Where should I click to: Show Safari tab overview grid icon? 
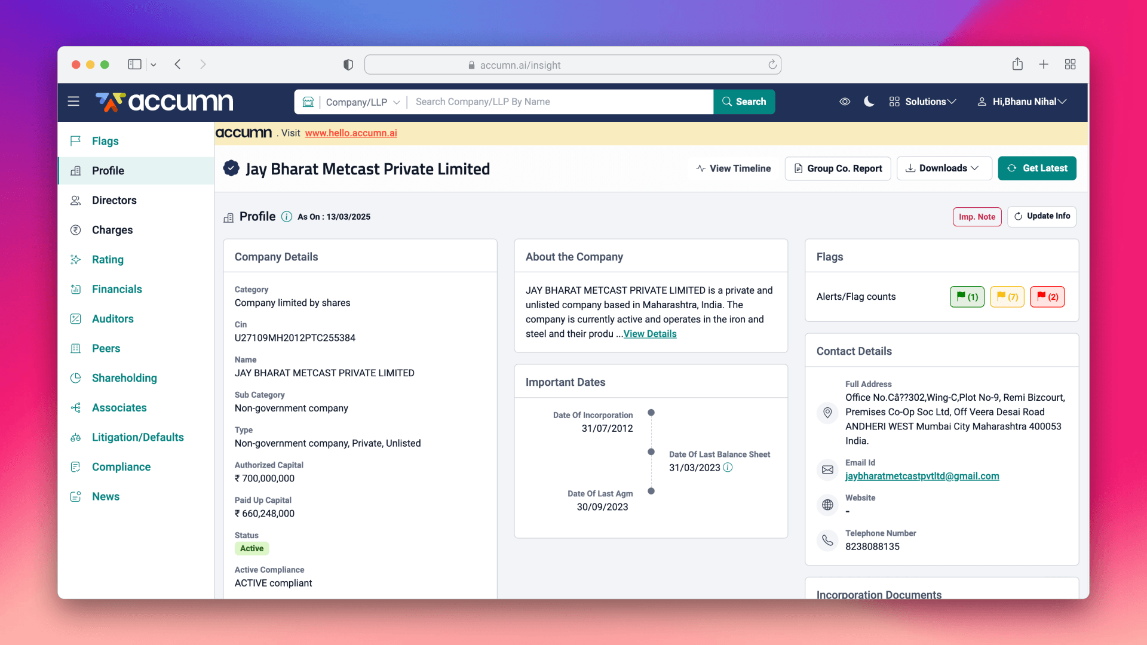1070,64
